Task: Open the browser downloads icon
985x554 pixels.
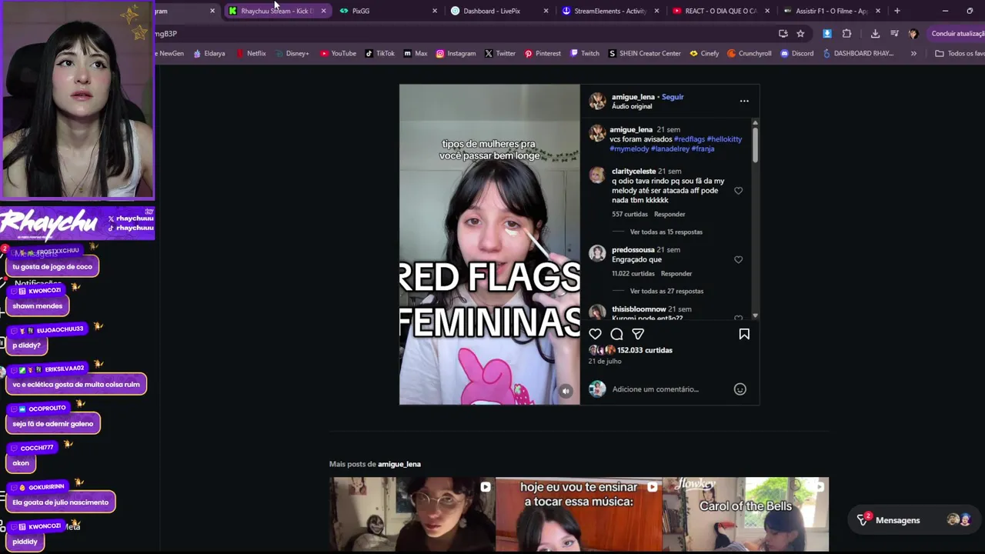Action: (x=875, y=34)
